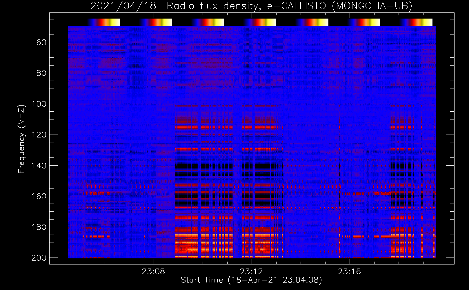Click the middle (fourth) color scale bar
The height and width of the screenshot is (290, 469).
click(x=260, y=22)
